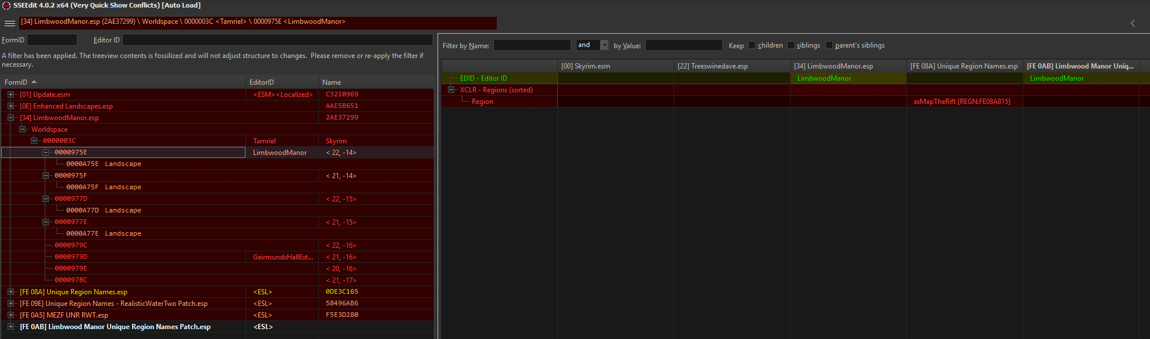Click the back navigation arrow icon
This screenshot has height=339, width=1150.
point(1133,23)
